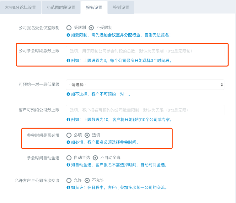The height and width of the screenshot is (203, 236).
Task: Select 允许 for multiple exchanges option
Action: click(x=69, y=180)
